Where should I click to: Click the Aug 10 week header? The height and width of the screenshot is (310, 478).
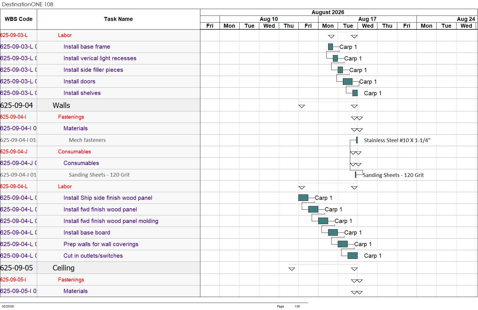(269, 19)
